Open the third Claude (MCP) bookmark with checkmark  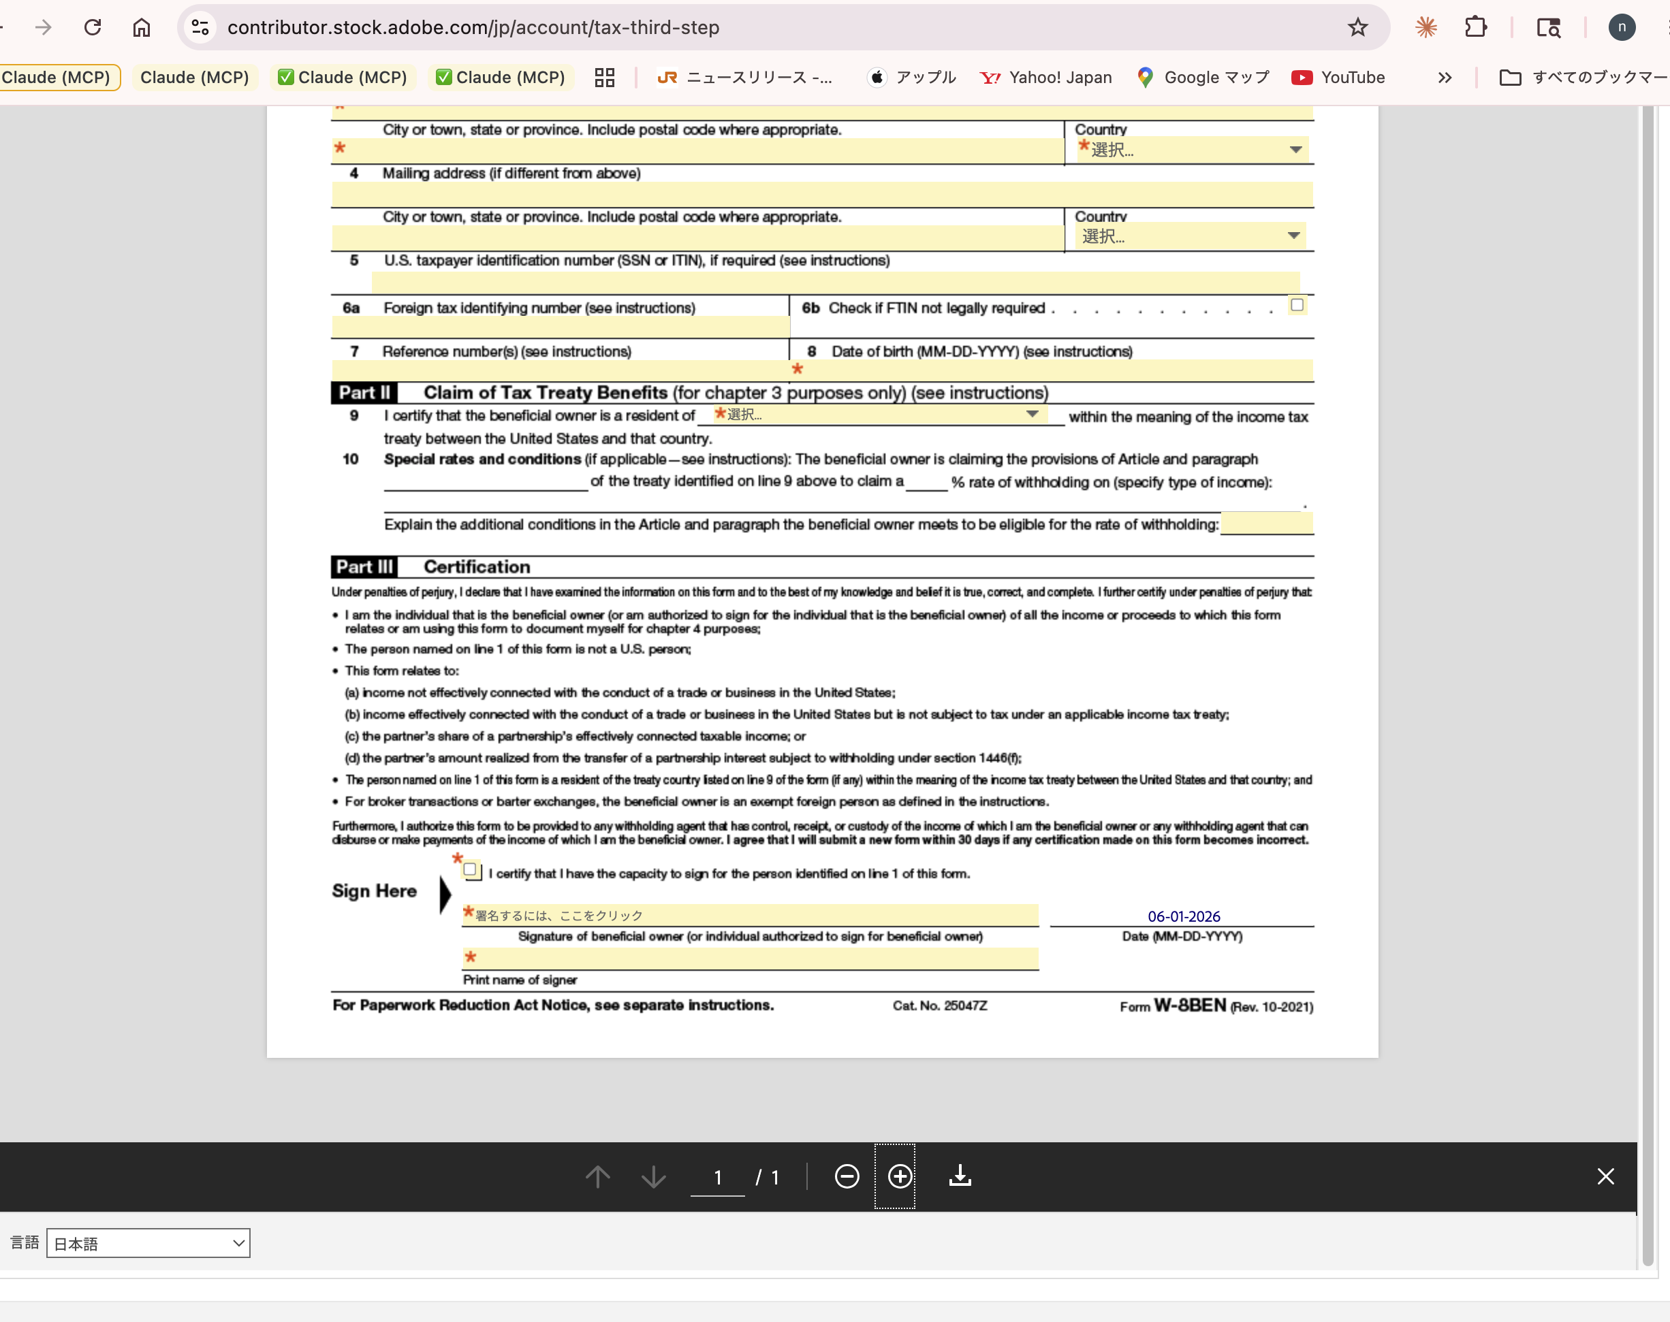click(342, 78)
